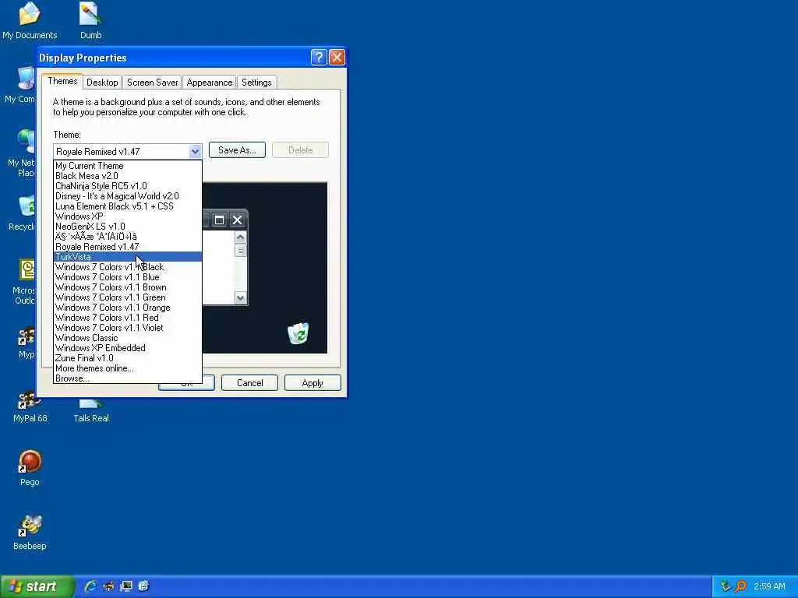The width and height of the screenshot is (798, 598).
Task: Collapse the Theme dropdown arrow
Action: [195, 152]
